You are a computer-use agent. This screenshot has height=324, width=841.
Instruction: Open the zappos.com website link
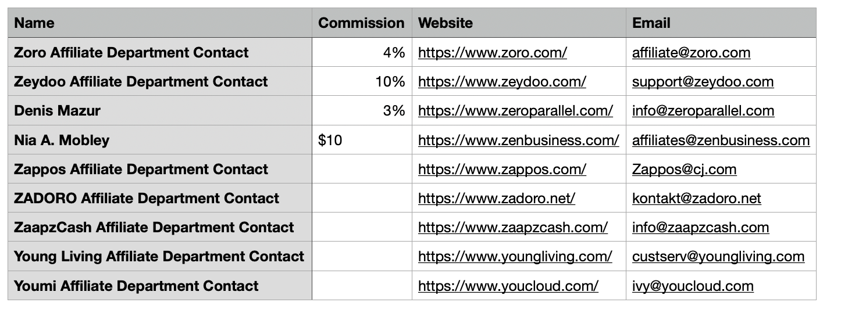coord(502,170)
